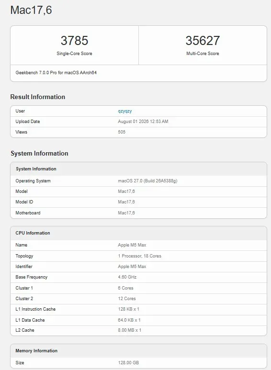The height and width of the screenshot is (370, 271).
Task: Click the Model ID row label
Action: click(x=24, y=202)
